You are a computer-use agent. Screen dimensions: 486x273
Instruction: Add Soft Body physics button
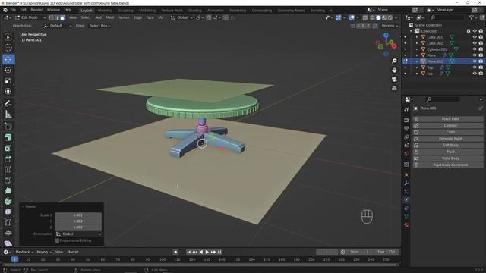click(x=448, y=145)
